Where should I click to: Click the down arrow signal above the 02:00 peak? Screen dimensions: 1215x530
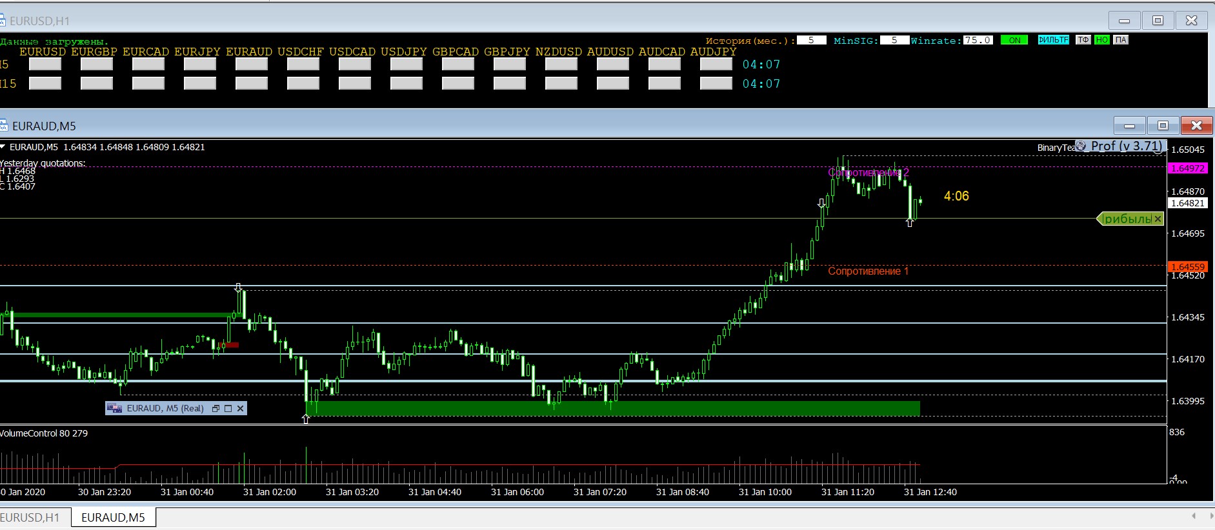click(x=238, y=288)
